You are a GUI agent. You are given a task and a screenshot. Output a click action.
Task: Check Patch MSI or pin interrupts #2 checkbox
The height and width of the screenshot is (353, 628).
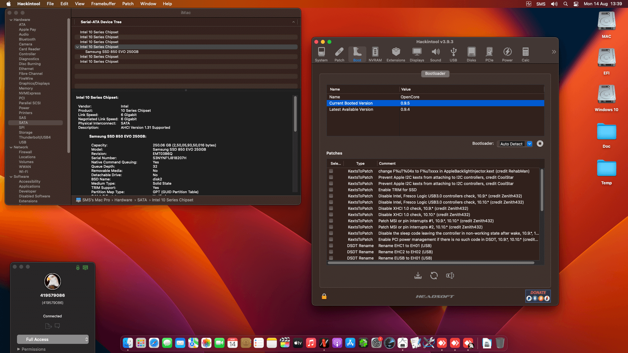click(331, 227)
